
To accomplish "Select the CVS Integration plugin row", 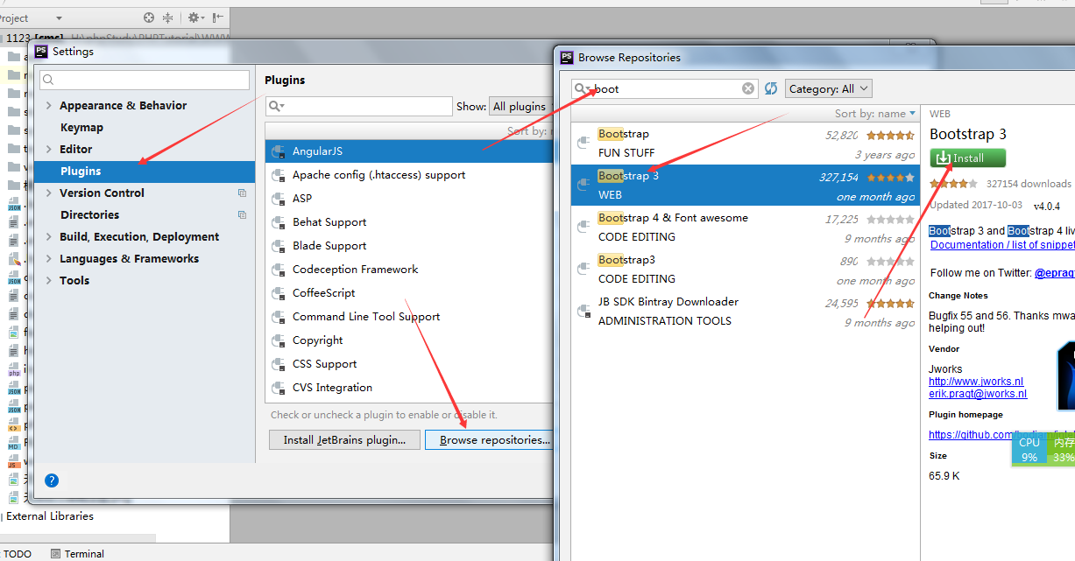I will tap(409, 388).
